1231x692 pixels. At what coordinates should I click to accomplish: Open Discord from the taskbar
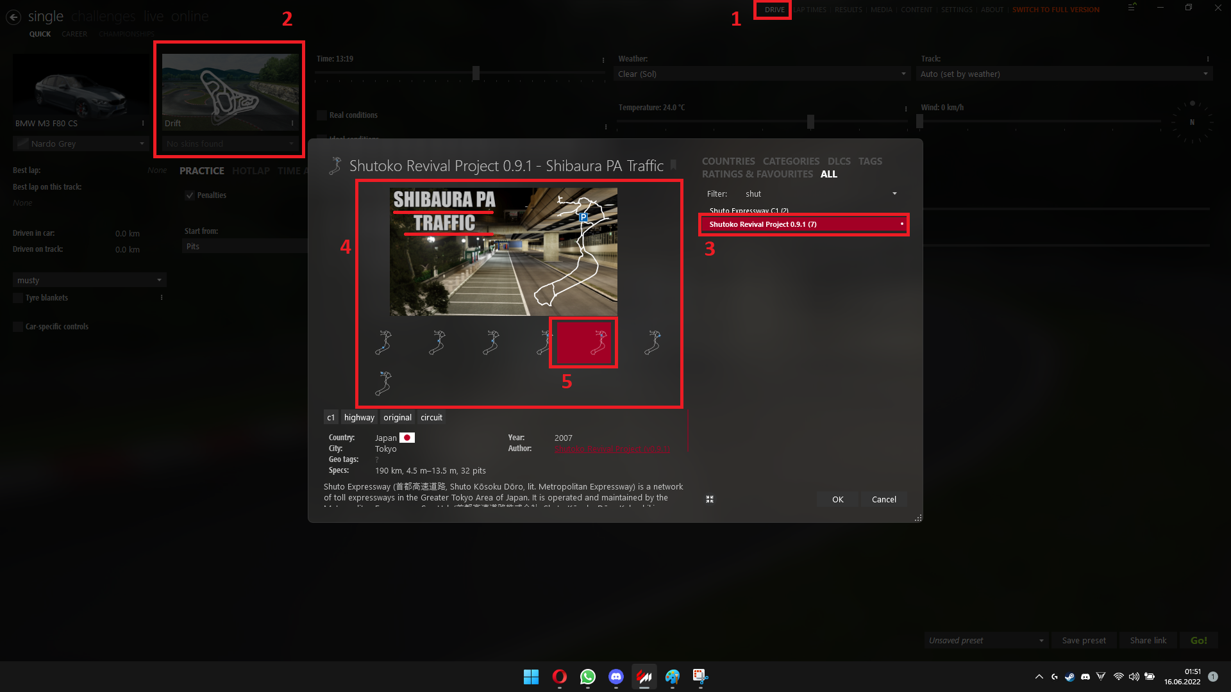click(x=615, y=677)
